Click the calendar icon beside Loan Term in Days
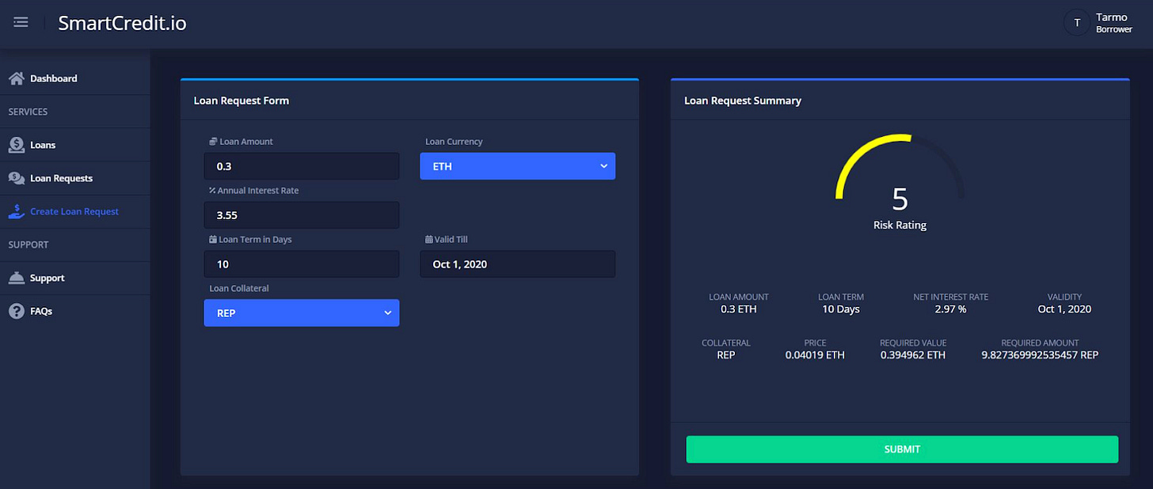Screen dimensions: 1153x489 [213, 239]
